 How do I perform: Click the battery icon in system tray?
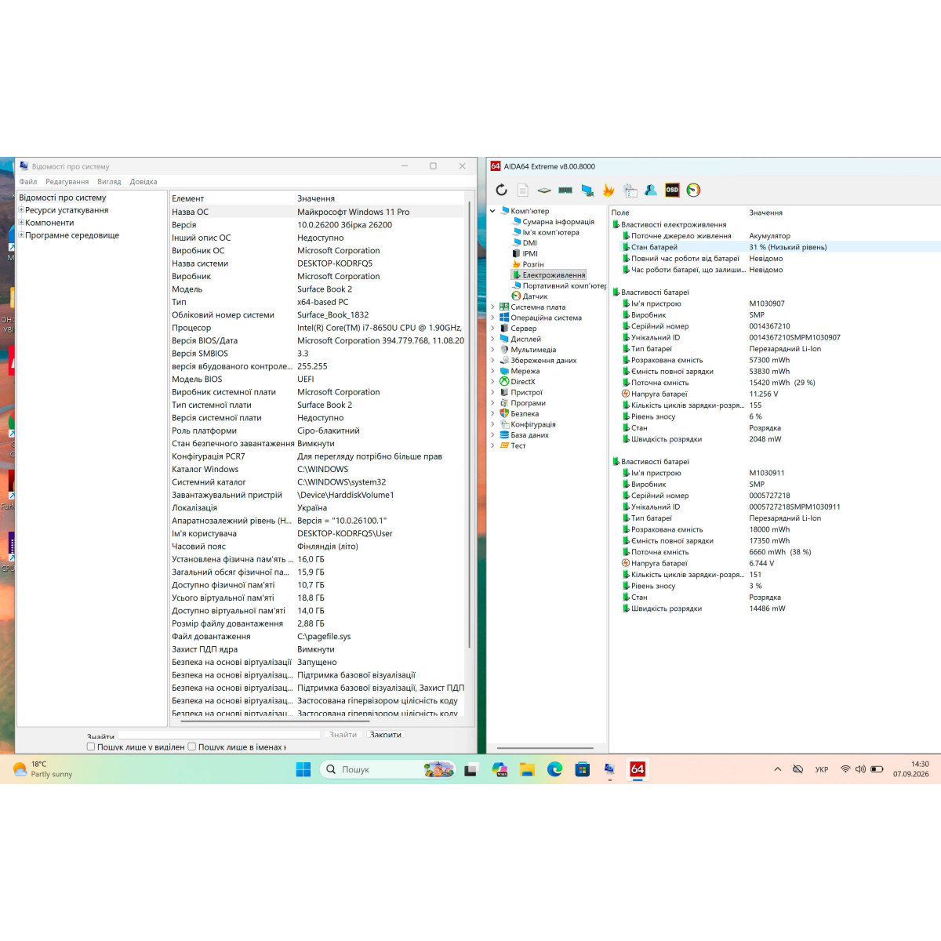click(877, 769)
